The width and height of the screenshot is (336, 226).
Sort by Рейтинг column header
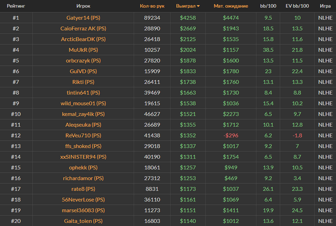(16, 6)
